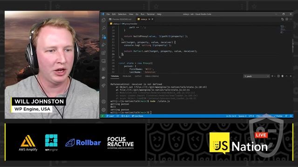Open the Remote Explorer activity icon
Image resolution: width=298 pixels, height=167 pixels.
point(103,61)
